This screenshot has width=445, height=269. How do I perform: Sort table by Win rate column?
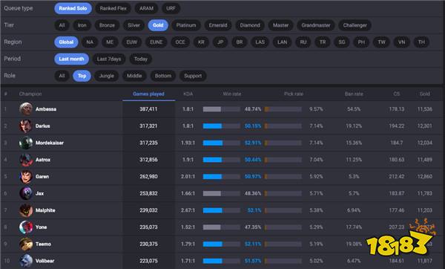(232, 94)
